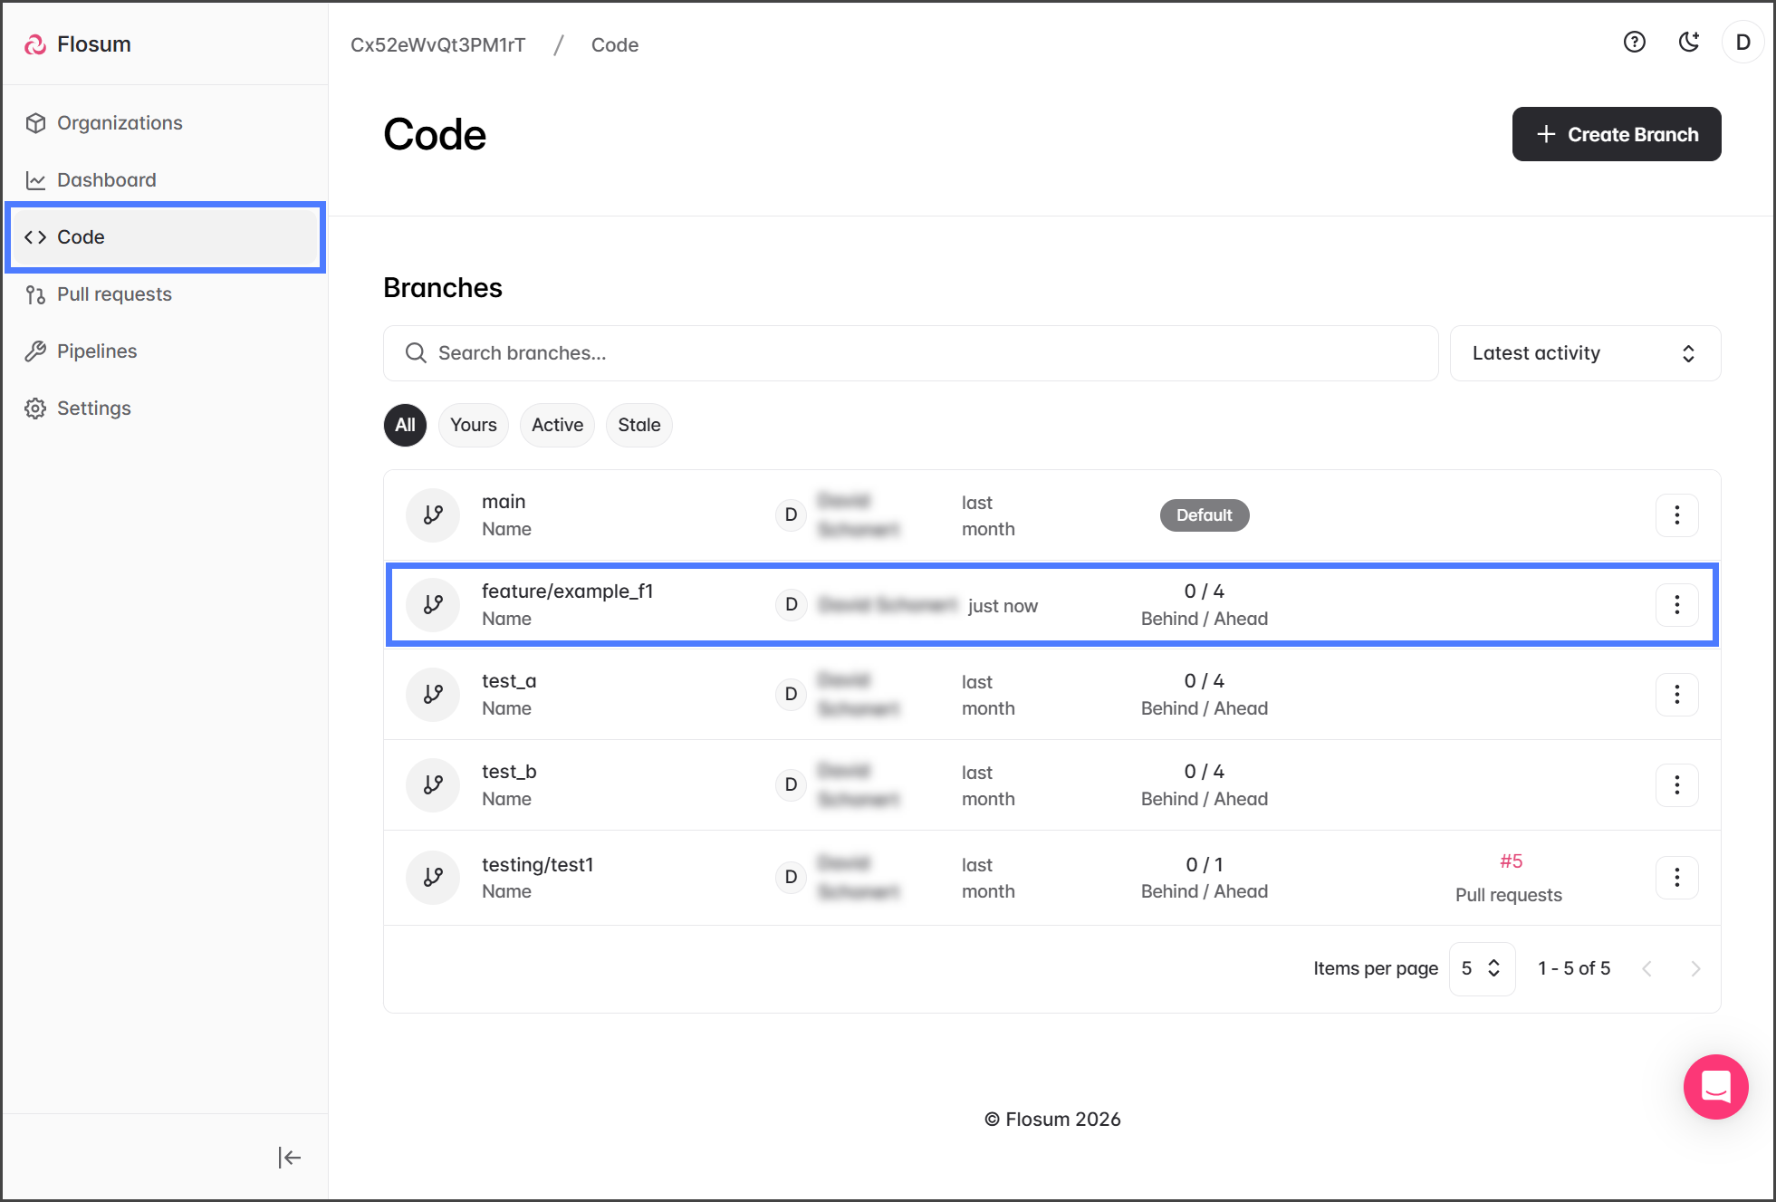Open the chat support bubble

click(x=1715, y=1086)
